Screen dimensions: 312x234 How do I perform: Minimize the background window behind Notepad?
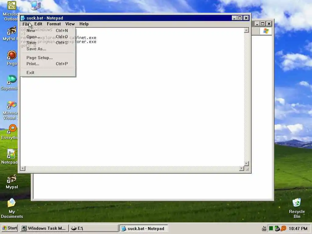coord(257,24)
